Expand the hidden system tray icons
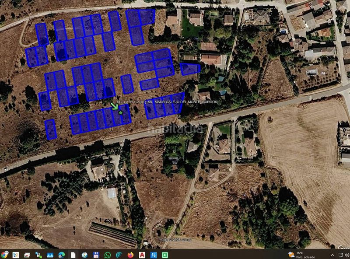 click(332, 255)
